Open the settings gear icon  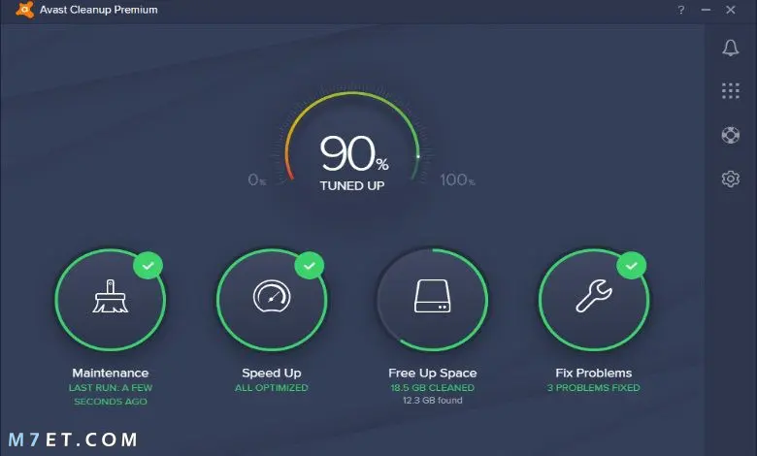coord(731,179)
